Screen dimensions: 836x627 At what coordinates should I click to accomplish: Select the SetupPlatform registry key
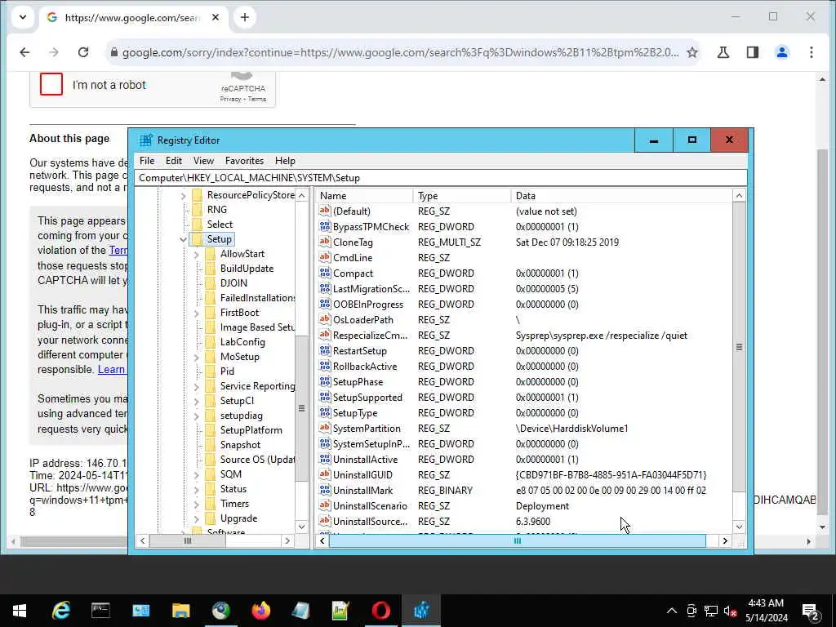click(x=251, y=430)
